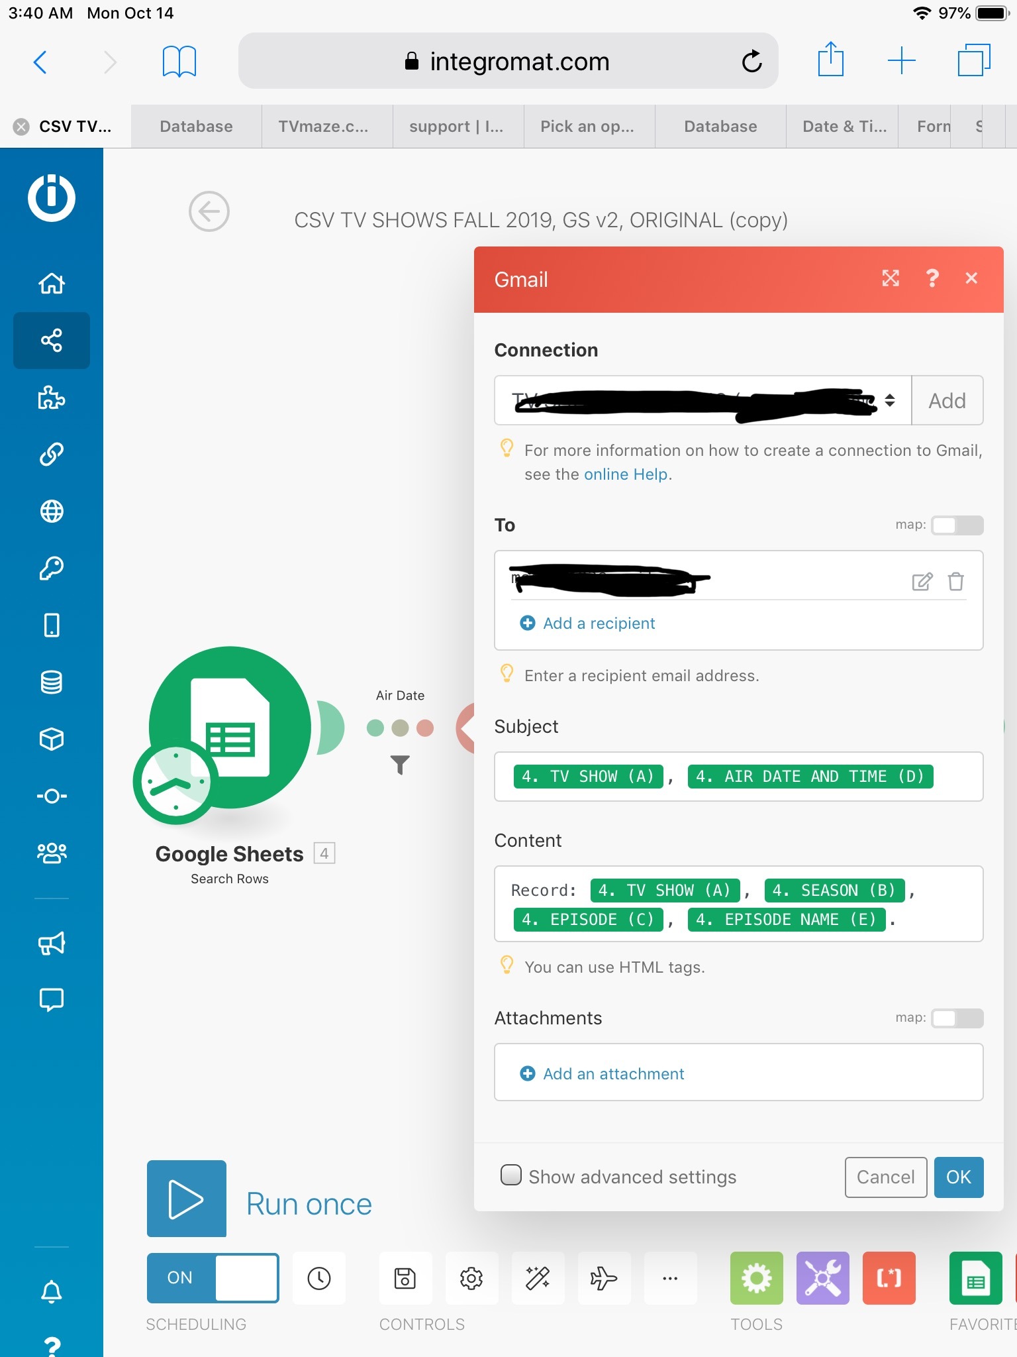
Task: Click the Cancel button
Action: [886, 1177]
